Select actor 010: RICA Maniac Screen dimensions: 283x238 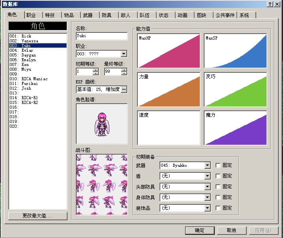(x=38, y=79)
